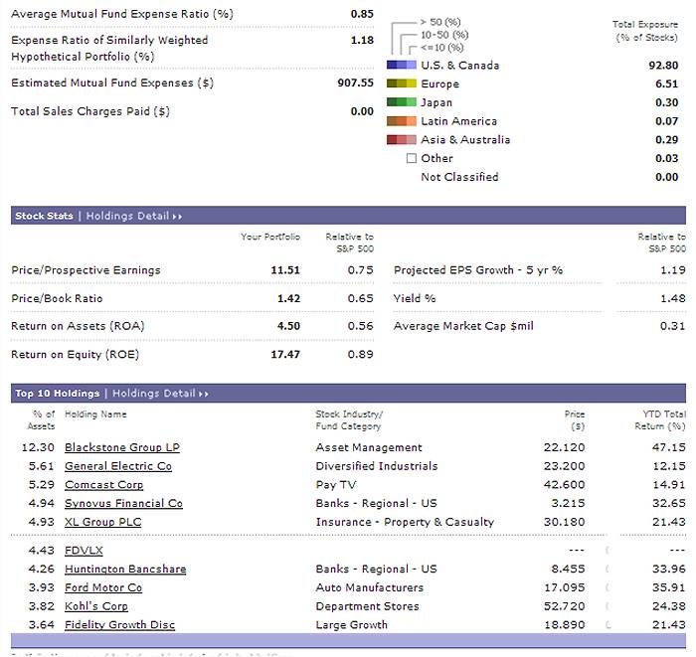Click Kohl's Corp price 52.720
This screenshot has width=696, height=657.
(564, 606)
